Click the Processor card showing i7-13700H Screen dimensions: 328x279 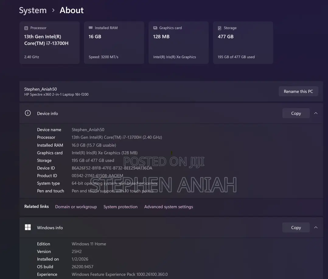pyautogui.click(x=50, y=43)
